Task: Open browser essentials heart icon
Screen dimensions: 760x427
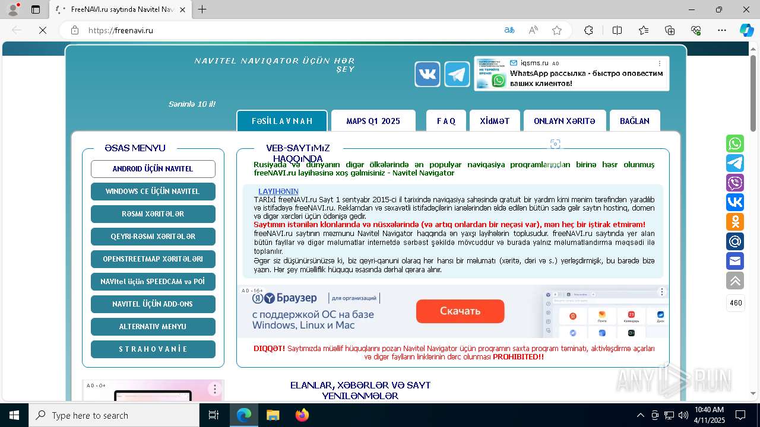Action: click(696, 30)
